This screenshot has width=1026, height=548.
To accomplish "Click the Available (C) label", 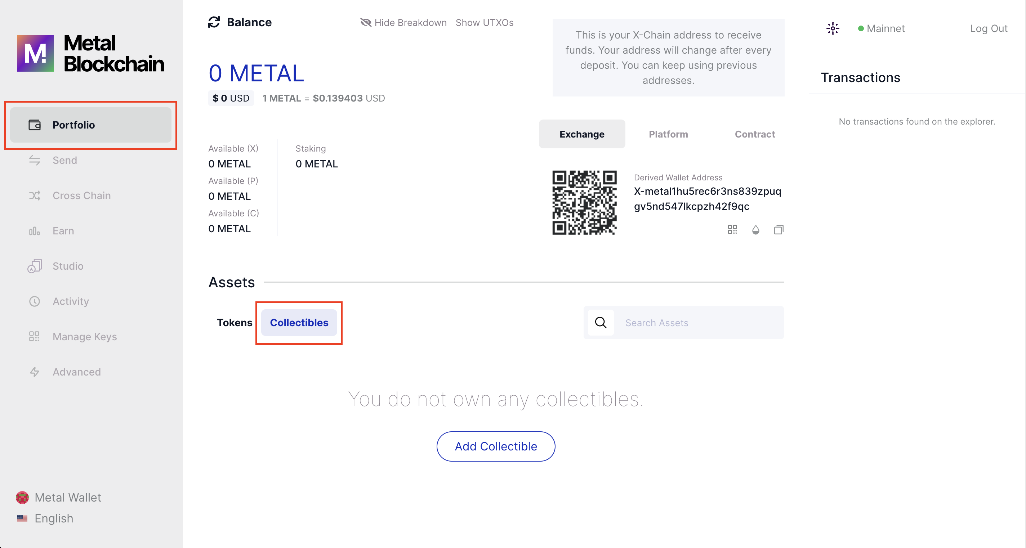I will pos(234,213).
